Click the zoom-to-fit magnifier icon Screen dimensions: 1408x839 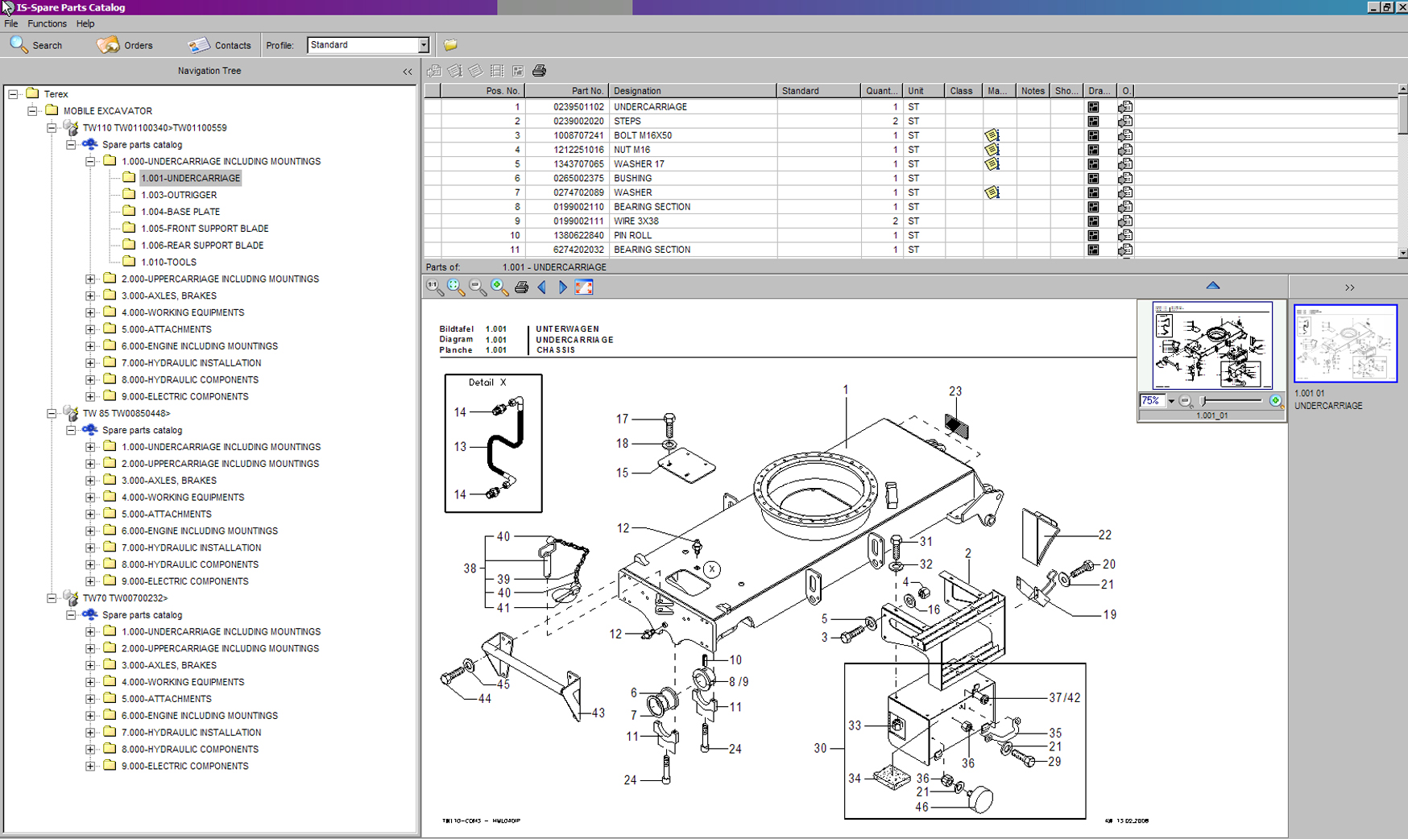[x=456, y=287]
